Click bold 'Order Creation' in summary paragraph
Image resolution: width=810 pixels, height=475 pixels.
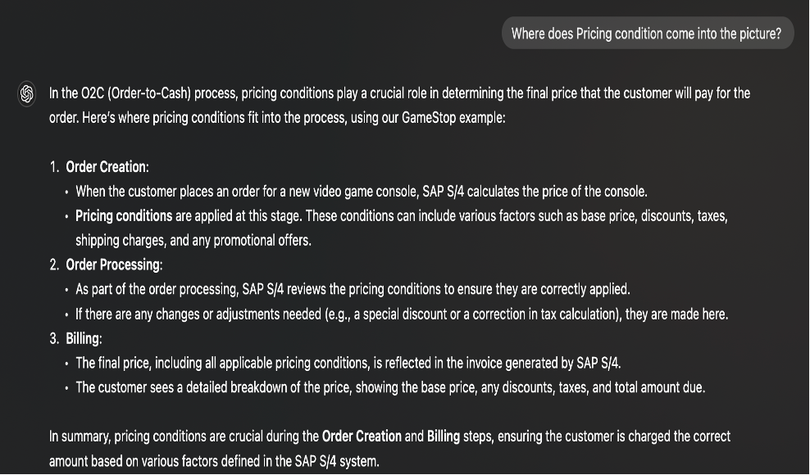362,437
